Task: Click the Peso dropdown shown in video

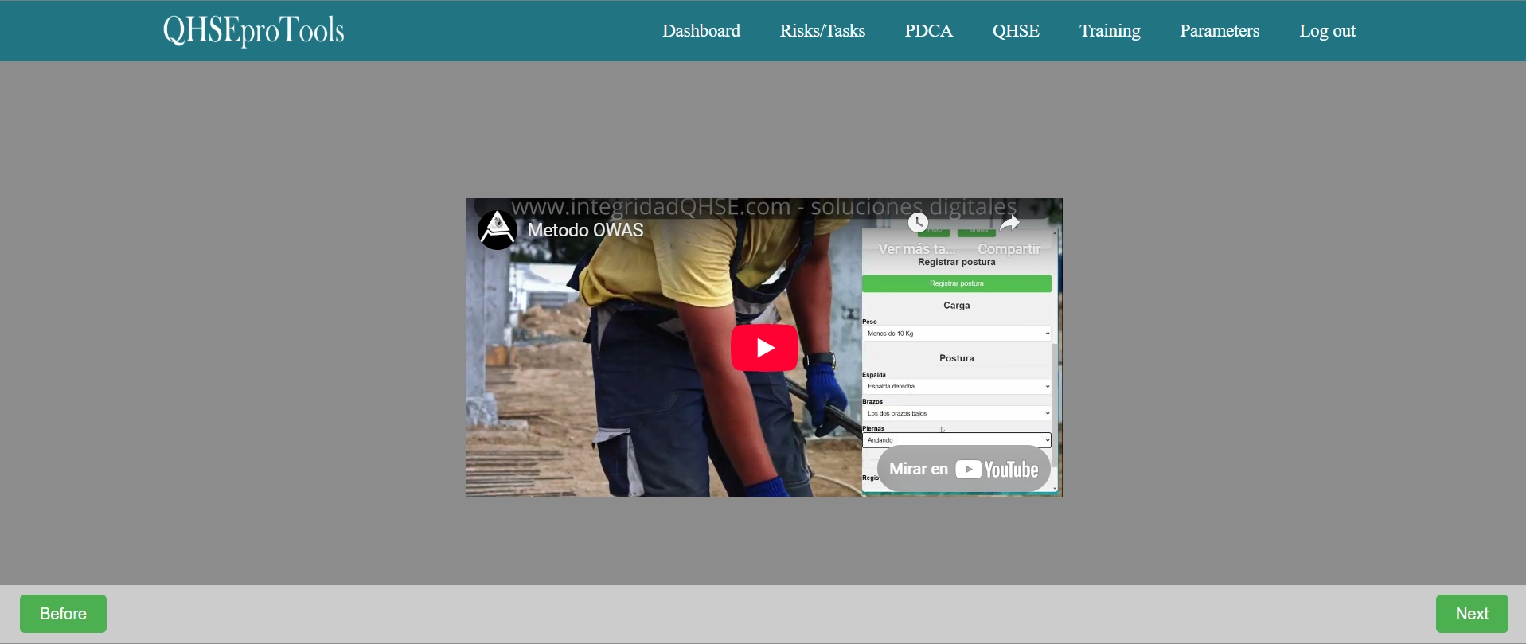Action: 956,334
